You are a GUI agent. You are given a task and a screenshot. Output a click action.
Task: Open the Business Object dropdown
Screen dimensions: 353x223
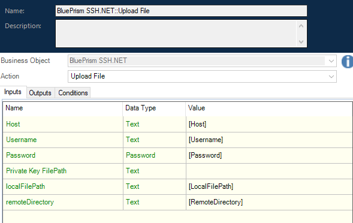pyautogui.click(x=202, y=61)
